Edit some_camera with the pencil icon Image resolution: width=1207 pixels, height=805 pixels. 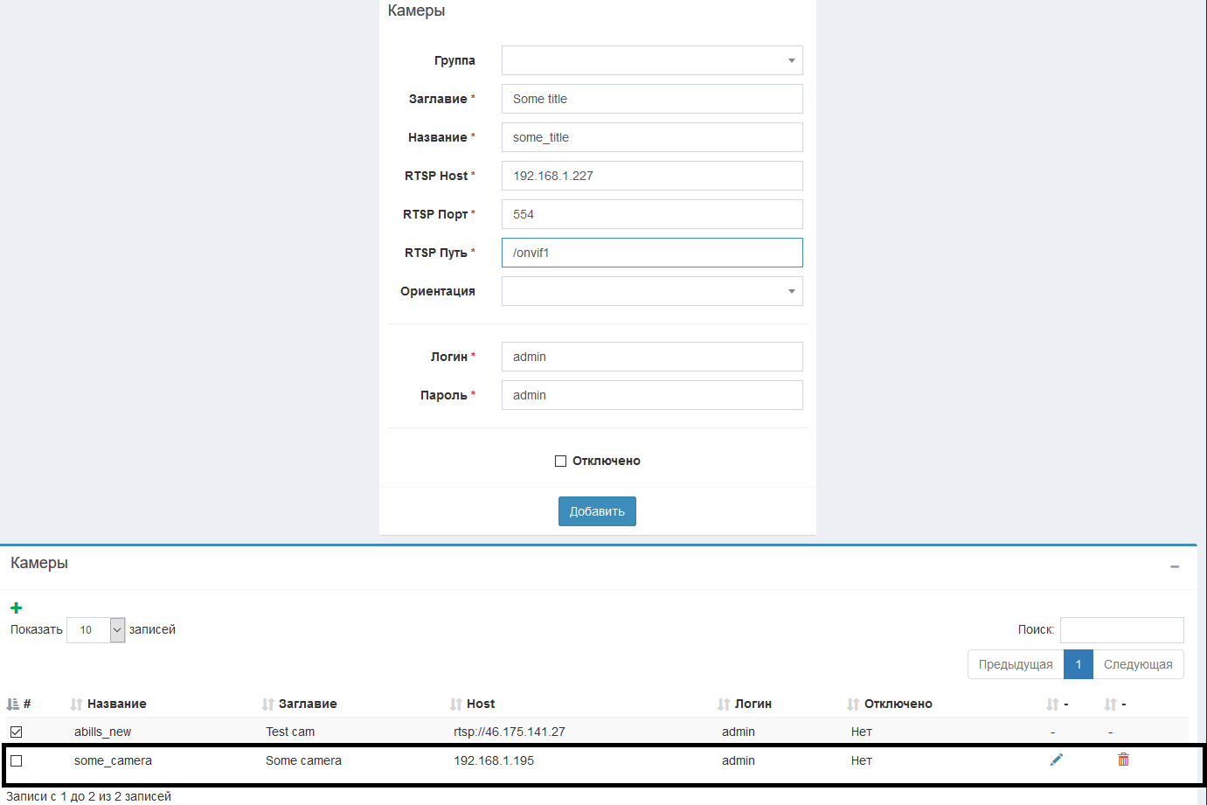point(1056,760)
